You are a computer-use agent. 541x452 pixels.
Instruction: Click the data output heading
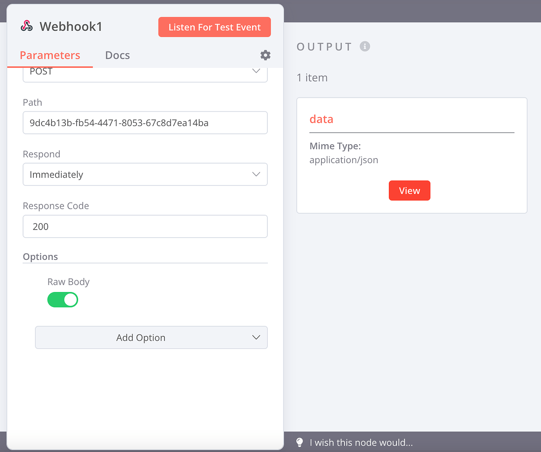click(321, 119)
